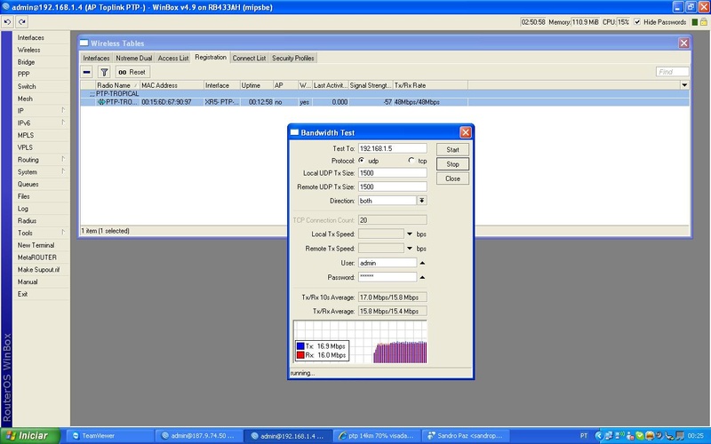Open New Terminal from the sidebar
Viewport: 711px width, 444px height.
pos(36,245)
